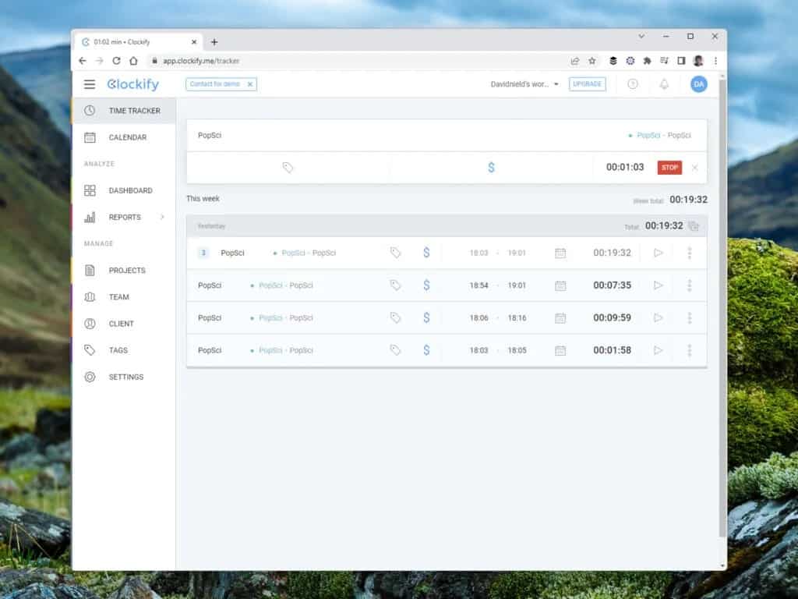Go to Dashboard in the sidebar

(130, 190)
